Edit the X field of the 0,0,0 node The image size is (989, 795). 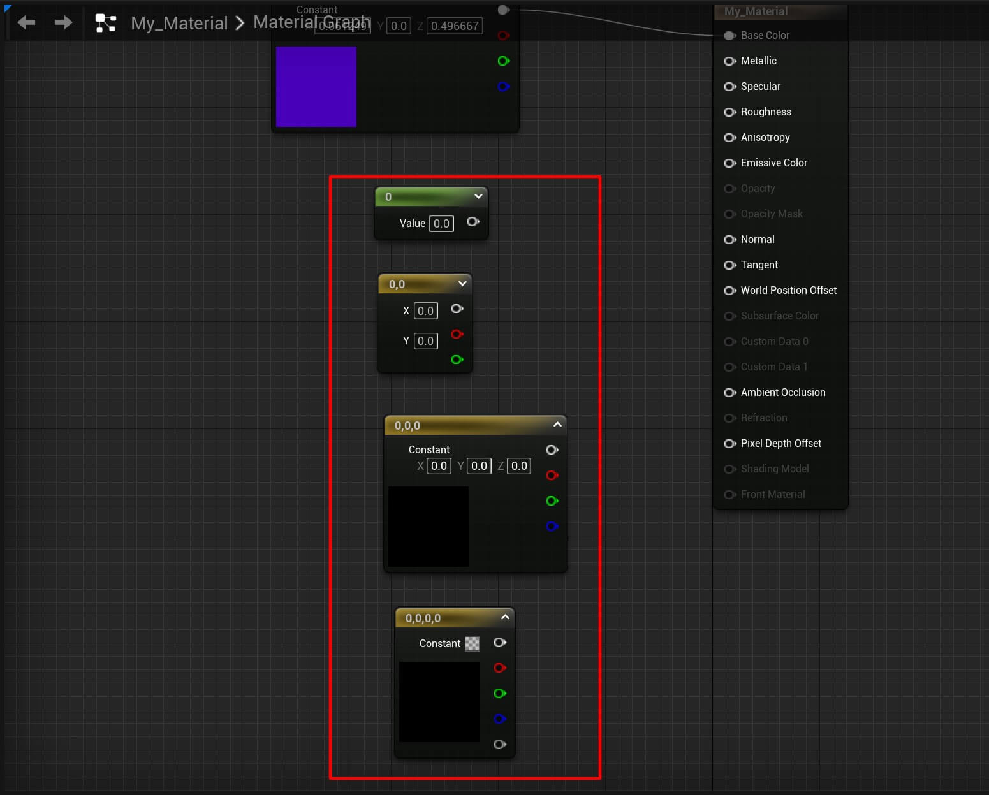439,466
